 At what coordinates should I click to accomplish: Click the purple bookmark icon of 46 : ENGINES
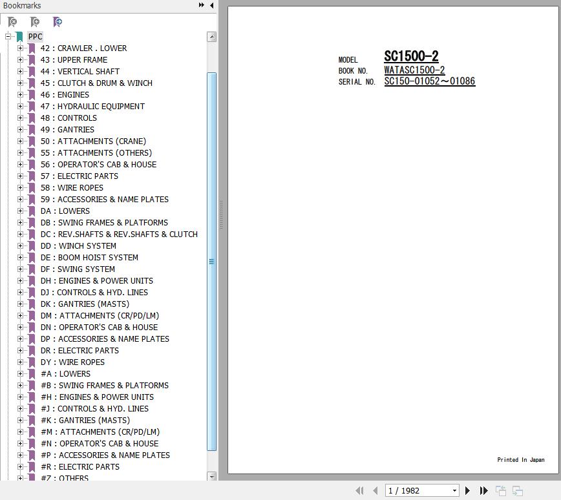tap(32, 94)
